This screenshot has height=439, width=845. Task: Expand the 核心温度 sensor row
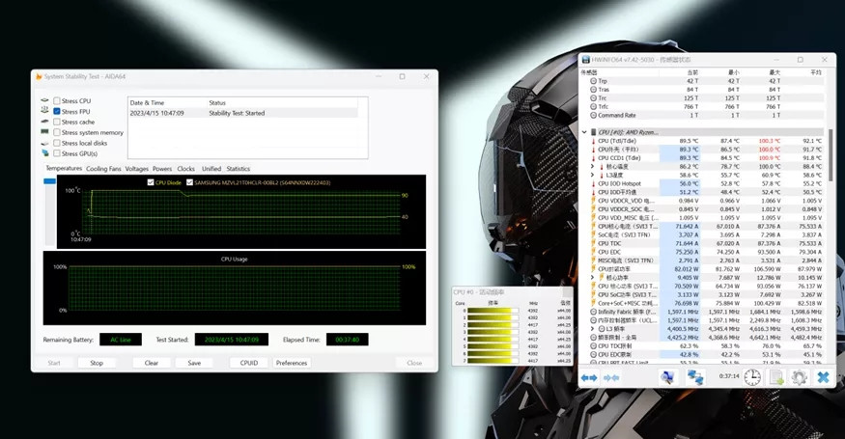click(x=593, y=167)
